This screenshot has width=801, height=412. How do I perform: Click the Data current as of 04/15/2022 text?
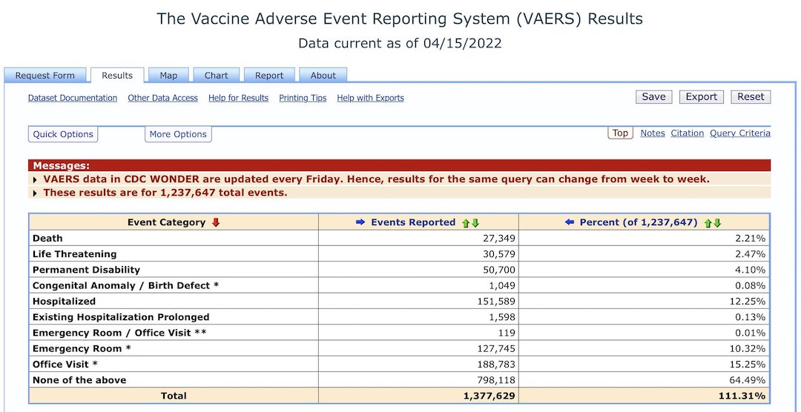(x=400, y=44)
